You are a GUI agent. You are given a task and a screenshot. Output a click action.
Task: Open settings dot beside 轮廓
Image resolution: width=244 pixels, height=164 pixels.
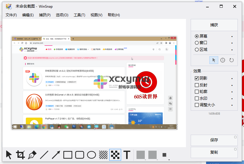232,92
